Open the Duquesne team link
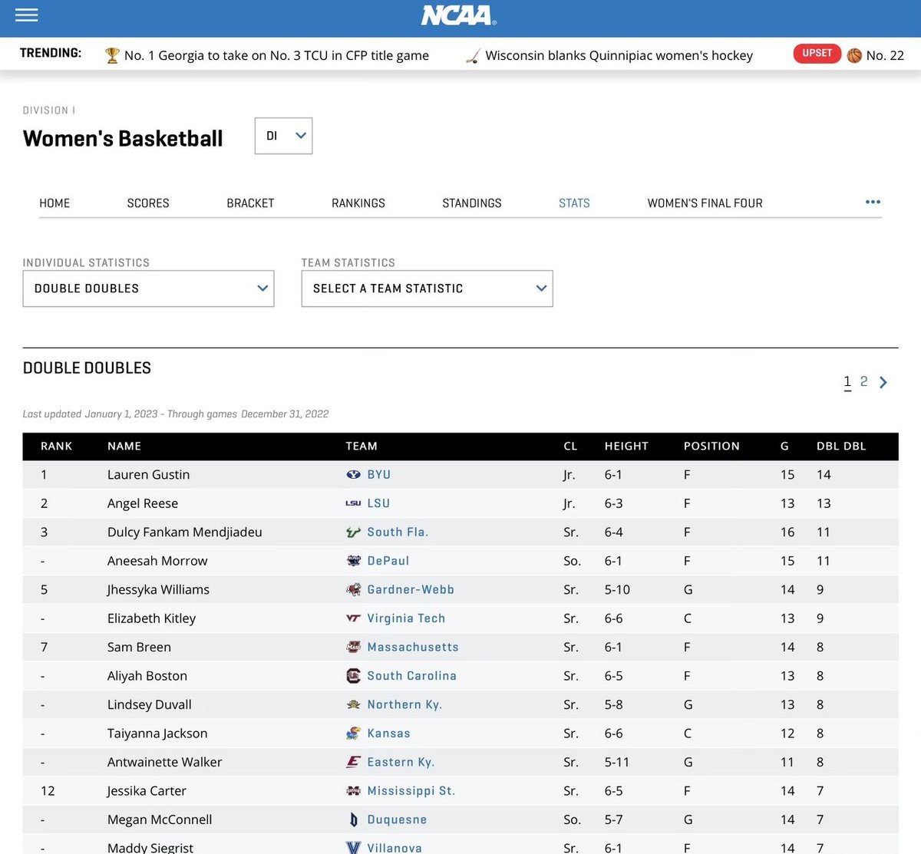The height and width of the screenshot is (854, 921). (397, 819)
